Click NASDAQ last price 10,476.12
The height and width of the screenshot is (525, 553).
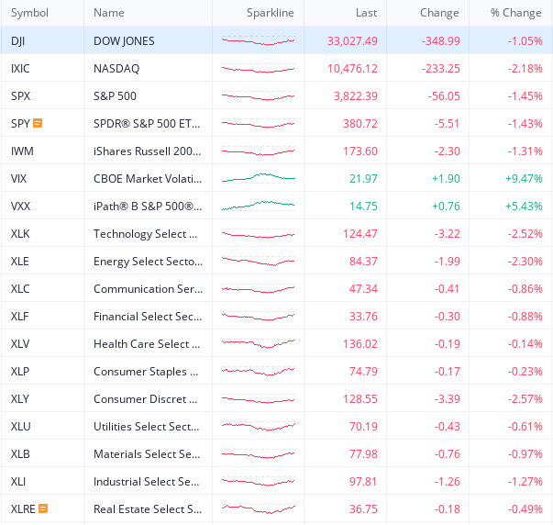click(x=352, y=68)
